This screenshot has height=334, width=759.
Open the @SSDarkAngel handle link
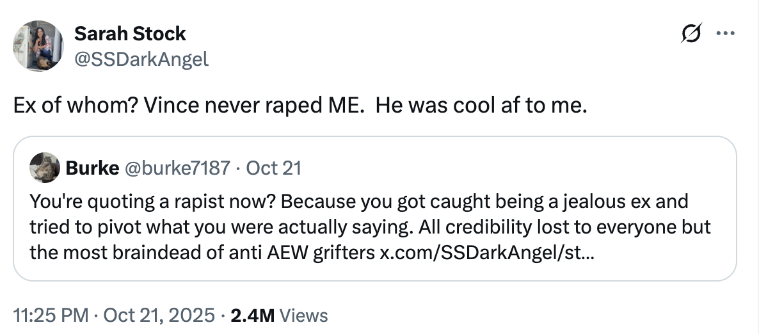[x=141, y=59]
